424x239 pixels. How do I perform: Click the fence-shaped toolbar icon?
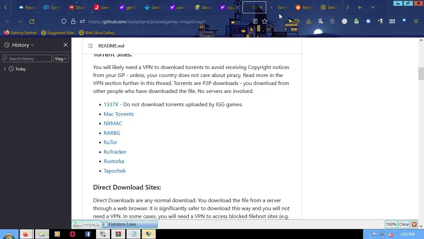(x=392, y=22)
